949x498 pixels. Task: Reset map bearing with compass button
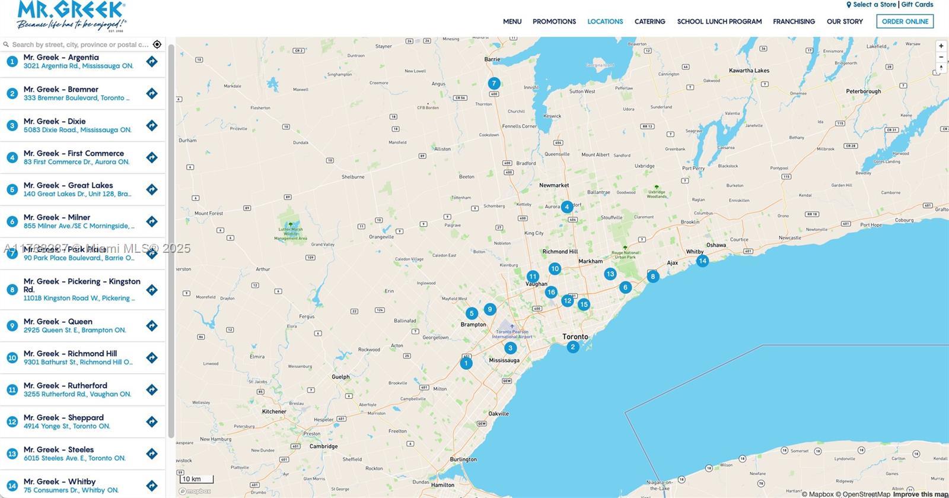tap(941, 68)
